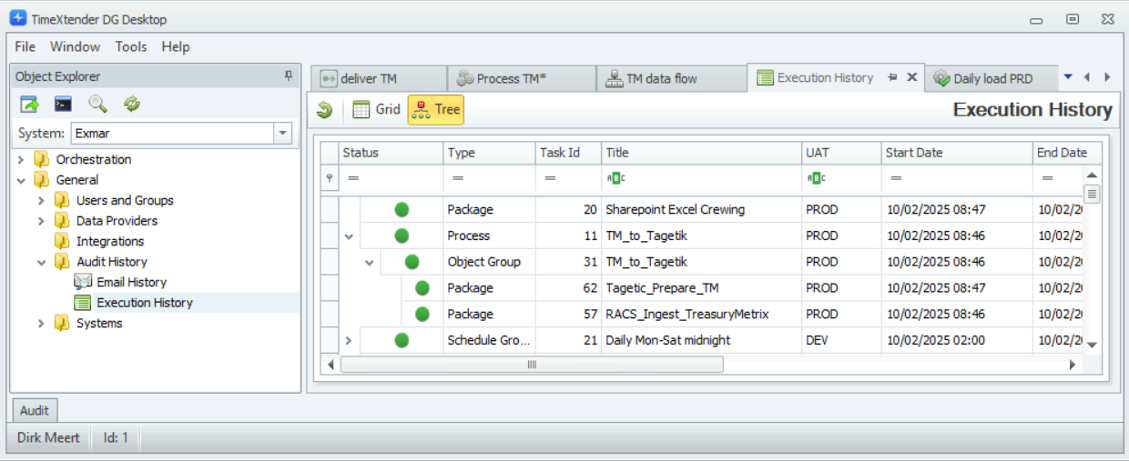Open the Help menu
The height and width of the screenshot is (461, 1129).
tap(176, 46)
